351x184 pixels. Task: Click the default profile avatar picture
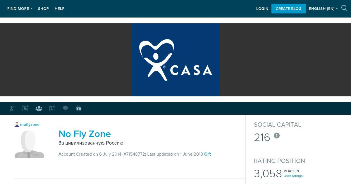point(29,144)
